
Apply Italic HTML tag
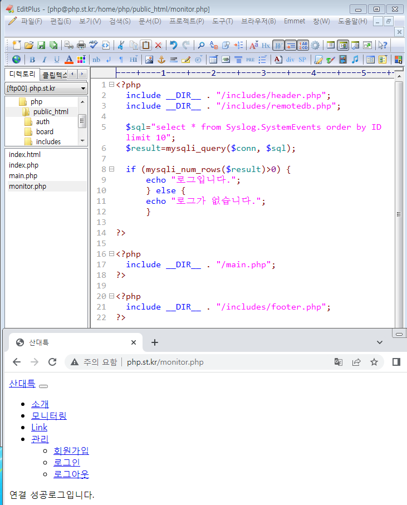pos(45,59)
